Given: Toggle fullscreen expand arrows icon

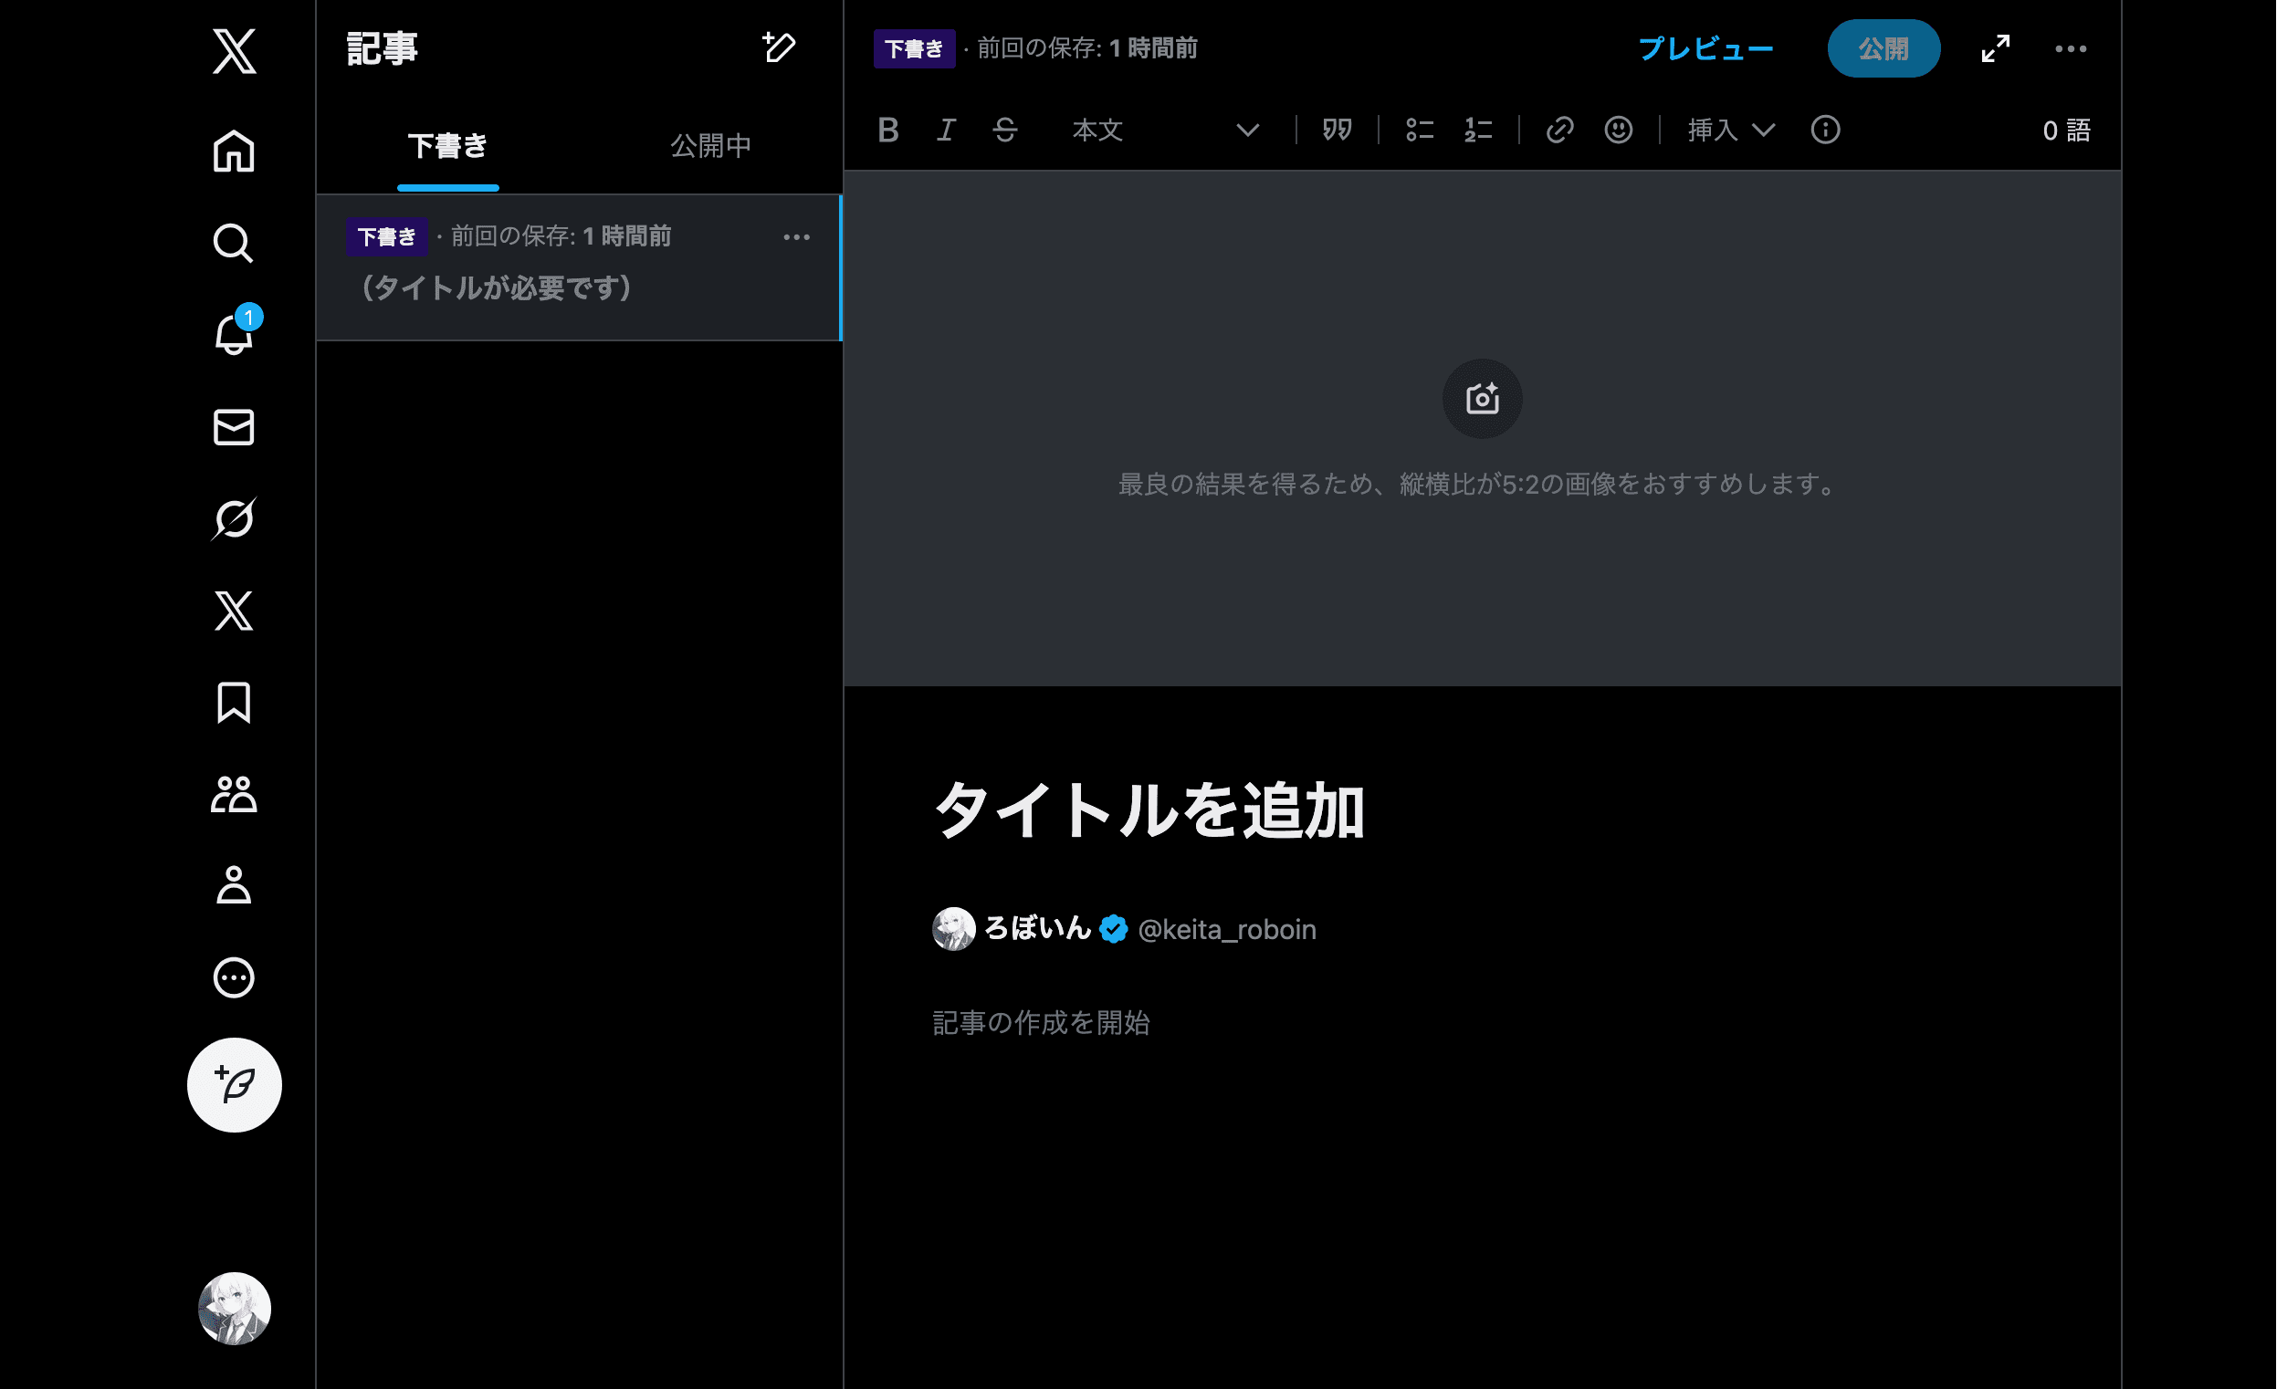Looking at the screenshot, I should pyautogui.click(x=1996, y=48).
